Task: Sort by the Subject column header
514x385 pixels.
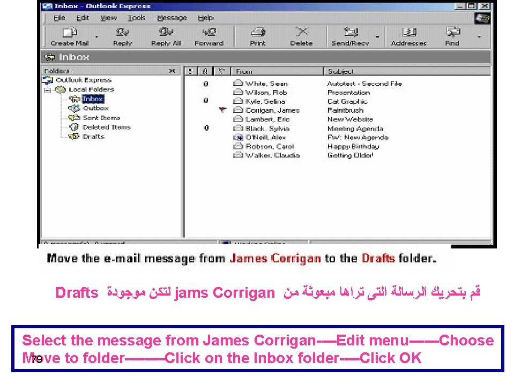Action: point(407,71)
